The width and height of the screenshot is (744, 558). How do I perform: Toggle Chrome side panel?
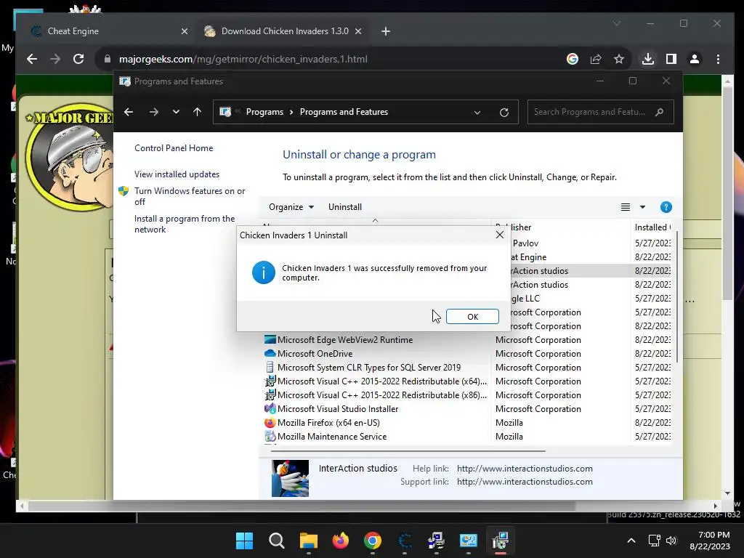671,59
